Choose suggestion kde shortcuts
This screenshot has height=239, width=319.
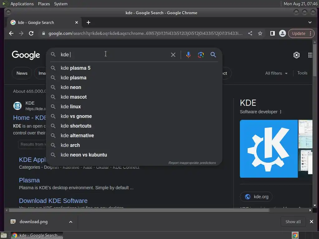point(134,126)
